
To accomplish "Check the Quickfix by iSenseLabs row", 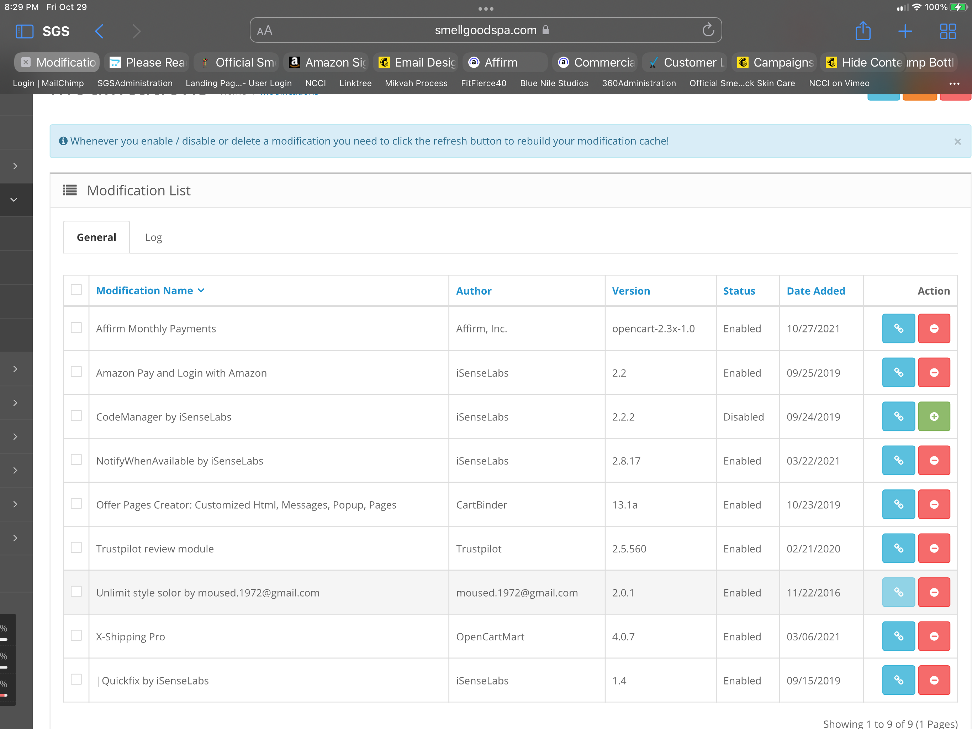I will [76, 679].
